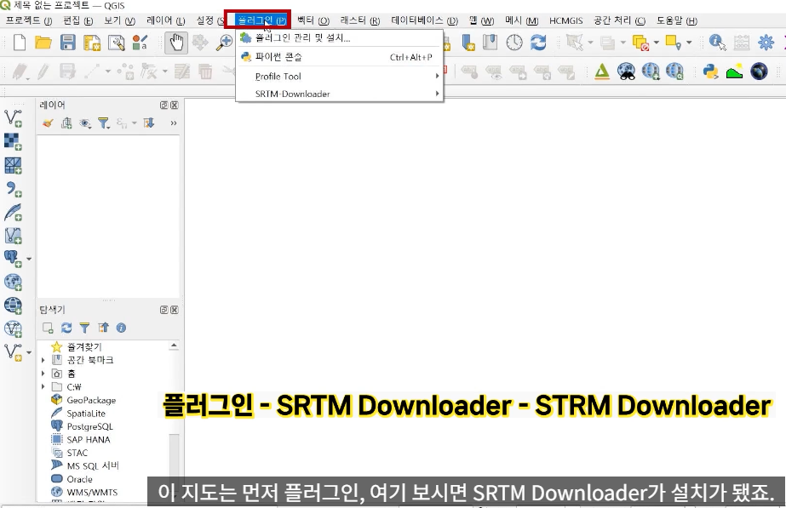This screenshot has height=508, width=786.
Task: Create a new project via blank page icon
Action: pyautogui.click(x=19, y=43)
